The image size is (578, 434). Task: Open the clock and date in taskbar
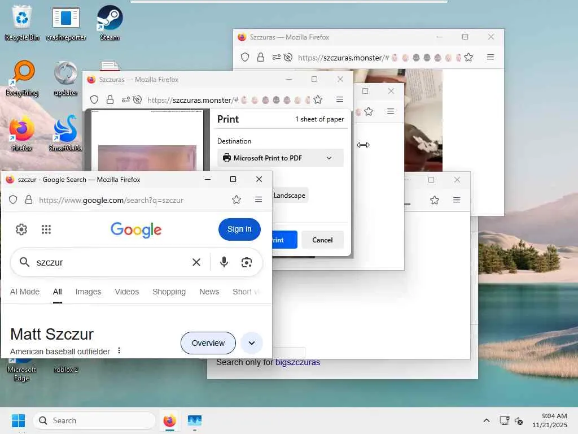click(550, 420)
